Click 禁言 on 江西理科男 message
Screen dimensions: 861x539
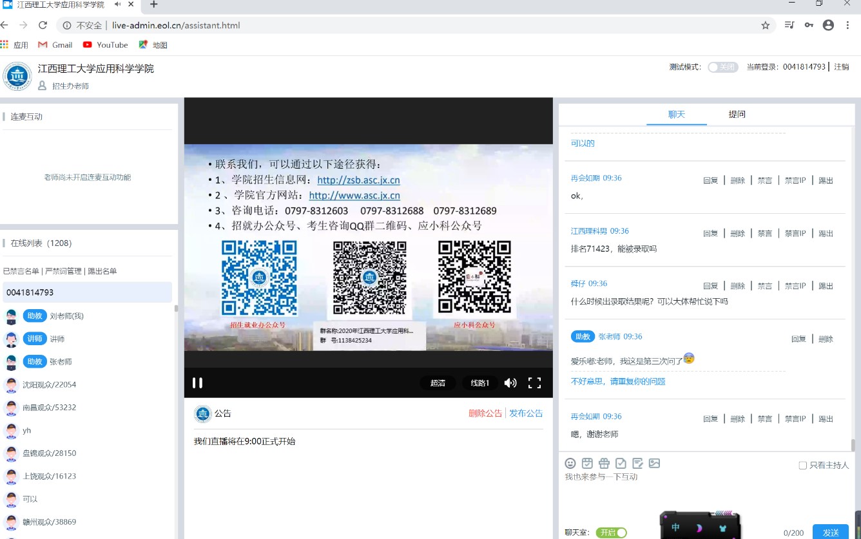pos(765,233)
